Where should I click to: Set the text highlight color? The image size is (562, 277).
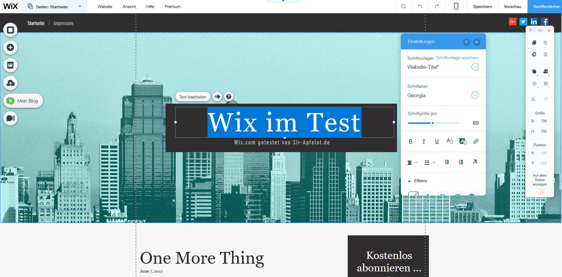(463, 141)
